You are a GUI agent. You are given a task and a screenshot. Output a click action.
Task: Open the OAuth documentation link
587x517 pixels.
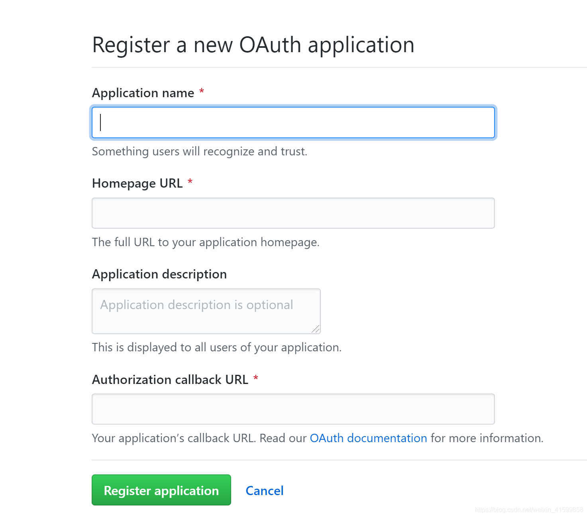[x=368, y=438]
